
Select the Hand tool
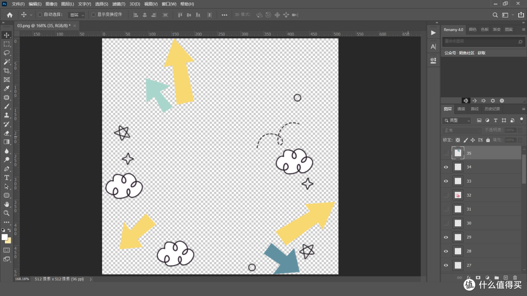[x=7, y=204]
